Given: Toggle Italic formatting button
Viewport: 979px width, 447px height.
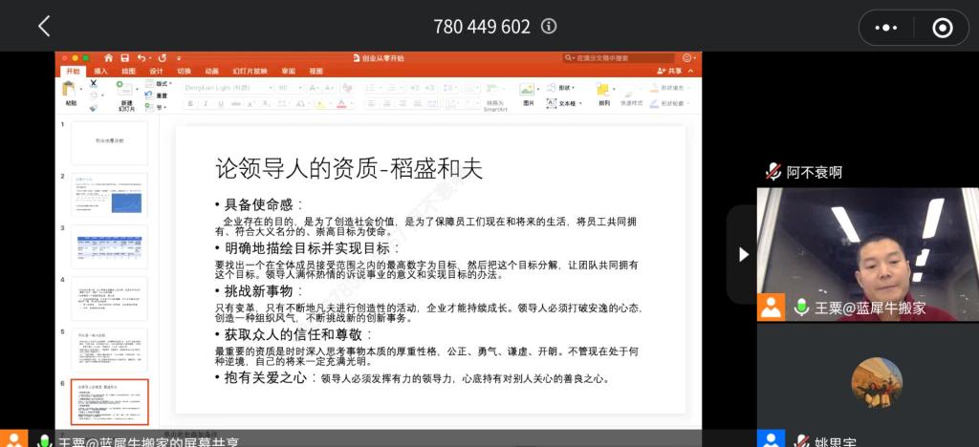Looking at the screenshot, I should [204, 103].
